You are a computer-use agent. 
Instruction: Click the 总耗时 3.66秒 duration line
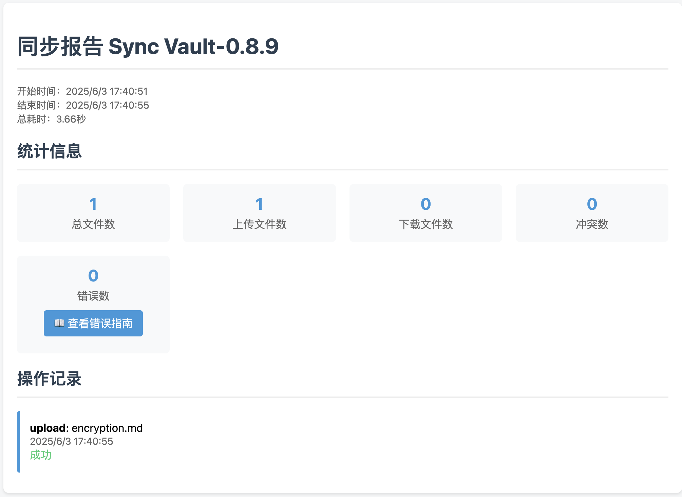52,119
